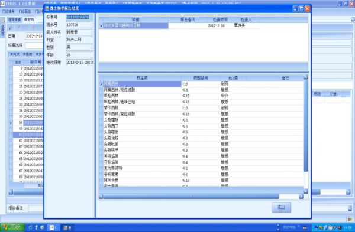Click the row indicator arrow beside 阿莫西林

coord(101,84)
